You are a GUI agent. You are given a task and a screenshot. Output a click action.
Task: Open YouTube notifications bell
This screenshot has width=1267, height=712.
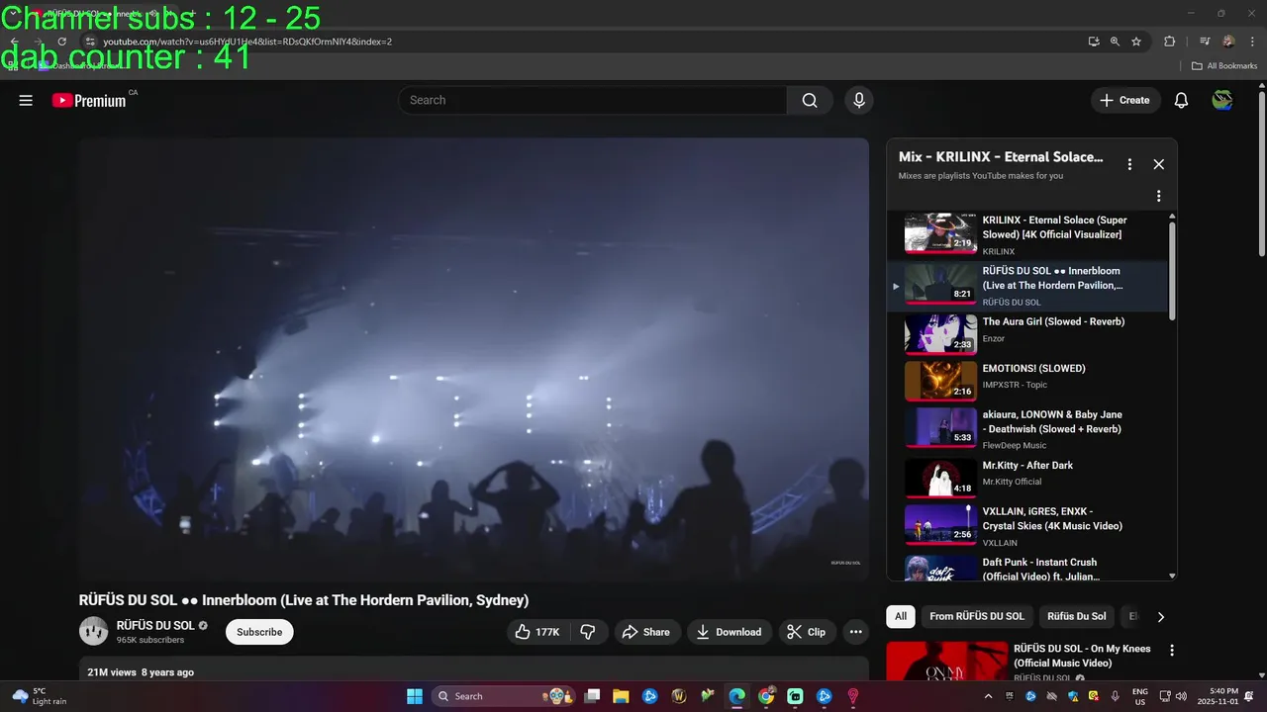click(1181, 100)
